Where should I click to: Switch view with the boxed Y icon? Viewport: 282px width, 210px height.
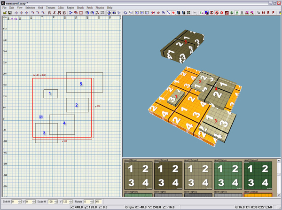pos(142,13)
